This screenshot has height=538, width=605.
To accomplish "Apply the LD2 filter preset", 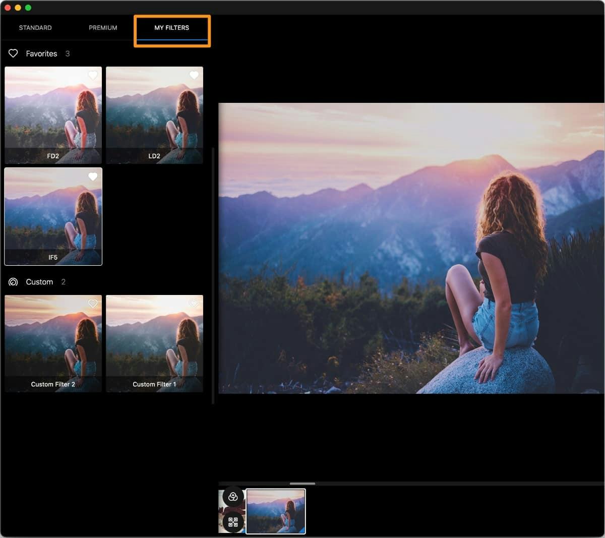I will click(154, 121).
